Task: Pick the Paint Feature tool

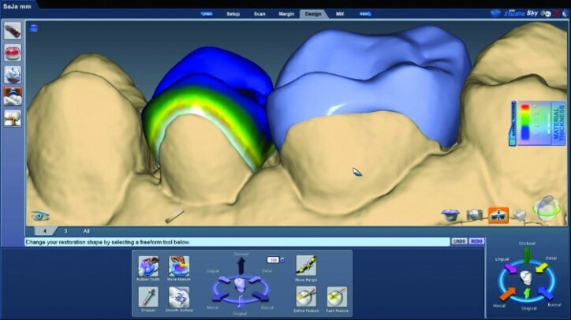Action: click(336, 296)
